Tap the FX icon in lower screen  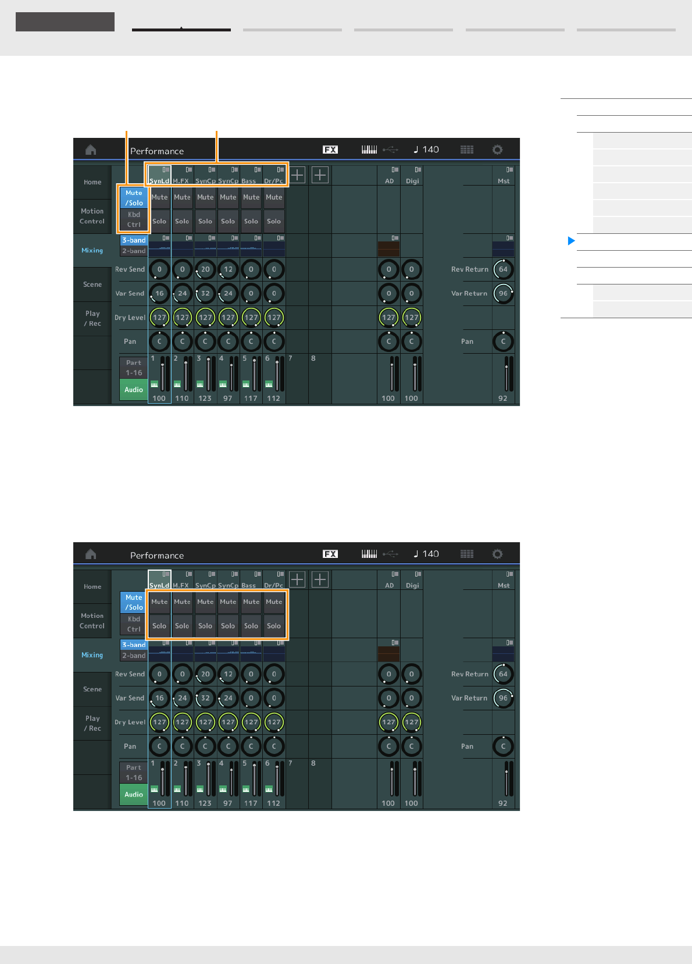pyautogui.click(x=330, y=554)
